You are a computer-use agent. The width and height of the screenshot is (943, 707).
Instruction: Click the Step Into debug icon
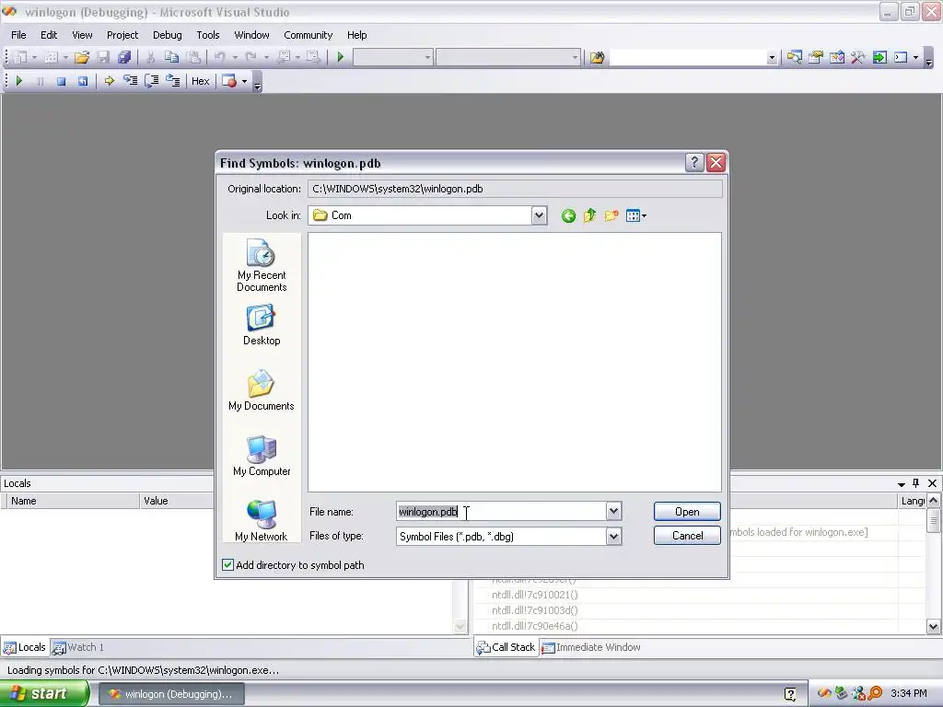click(130, 81)
